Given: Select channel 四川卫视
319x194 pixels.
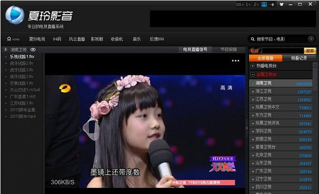Looking at the screenshot, I should tap(281, 187).
